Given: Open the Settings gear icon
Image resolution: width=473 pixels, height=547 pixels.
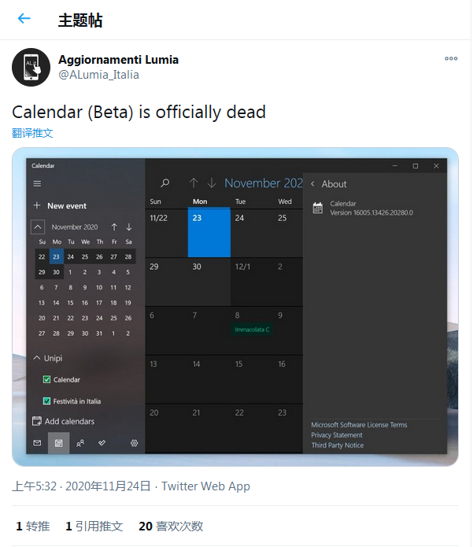Looking at the screenshot, I should (x=135, y=443).
